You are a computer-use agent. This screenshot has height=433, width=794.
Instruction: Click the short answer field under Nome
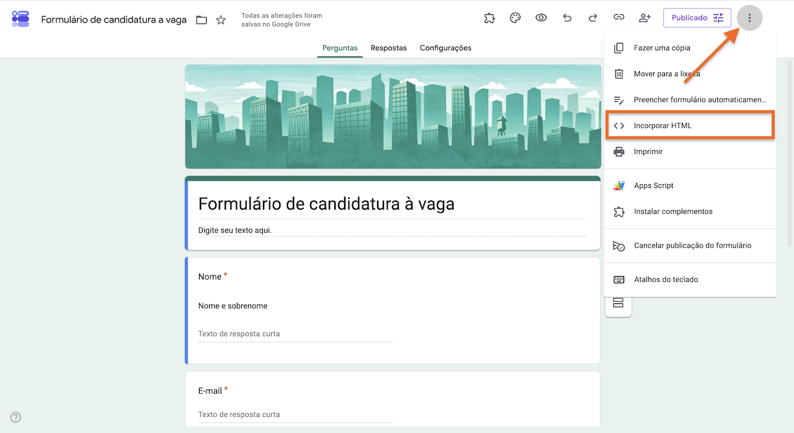coord(295,334)
